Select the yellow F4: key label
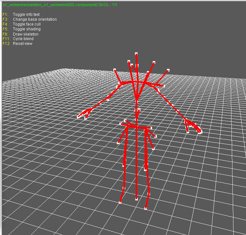The width and height of the screenshot is (246, 235). click(x=5, y=24)
